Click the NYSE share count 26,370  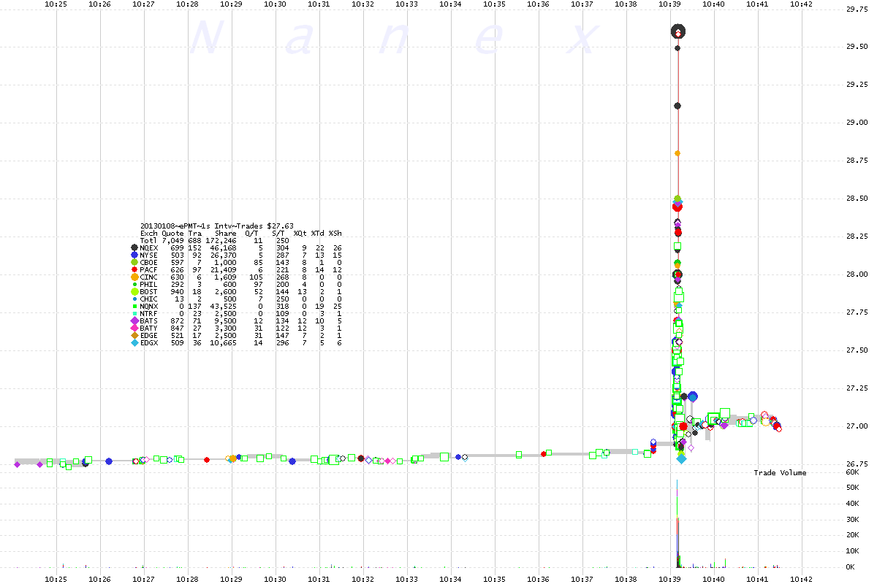(x=224, y=255)
